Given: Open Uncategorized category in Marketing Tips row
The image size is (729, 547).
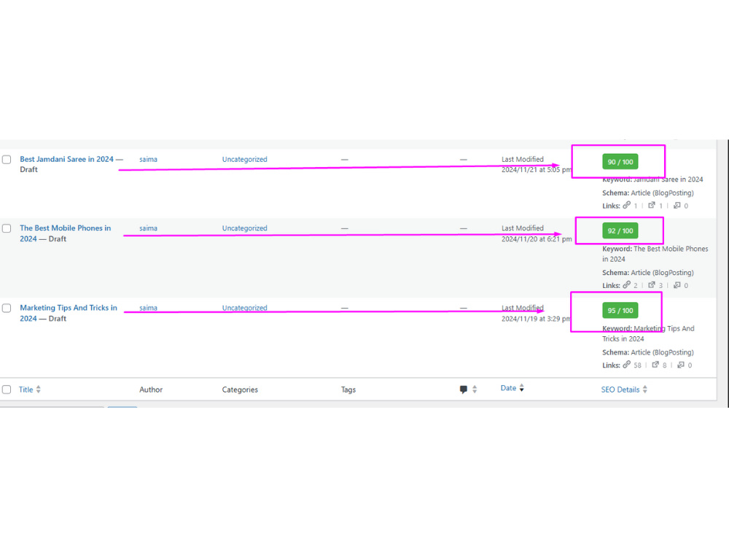Looking at the screenshot, I should click(x=244, y=308).
